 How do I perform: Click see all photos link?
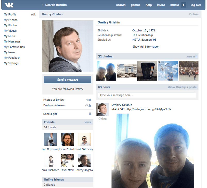(x=192, y=56)
